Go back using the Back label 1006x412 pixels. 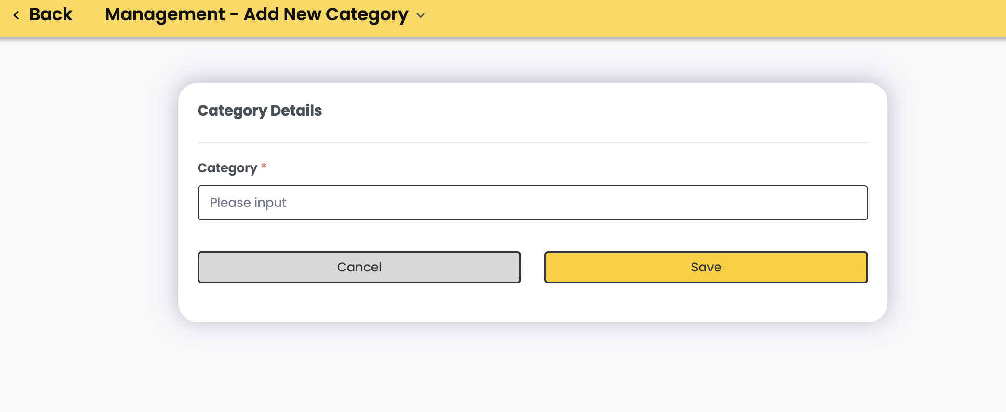click(x=51, y=14)
